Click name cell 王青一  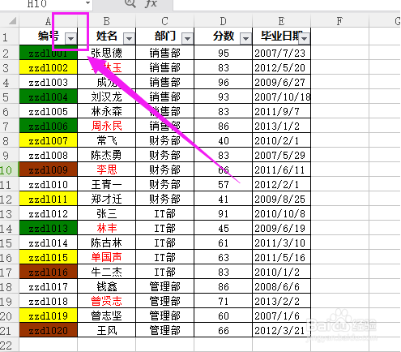click(107, 185)
